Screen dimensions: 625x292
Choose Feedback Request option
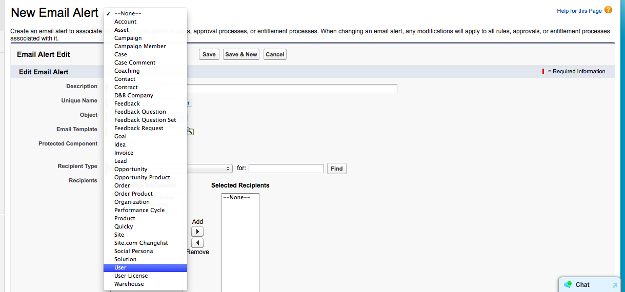[145, 128]
